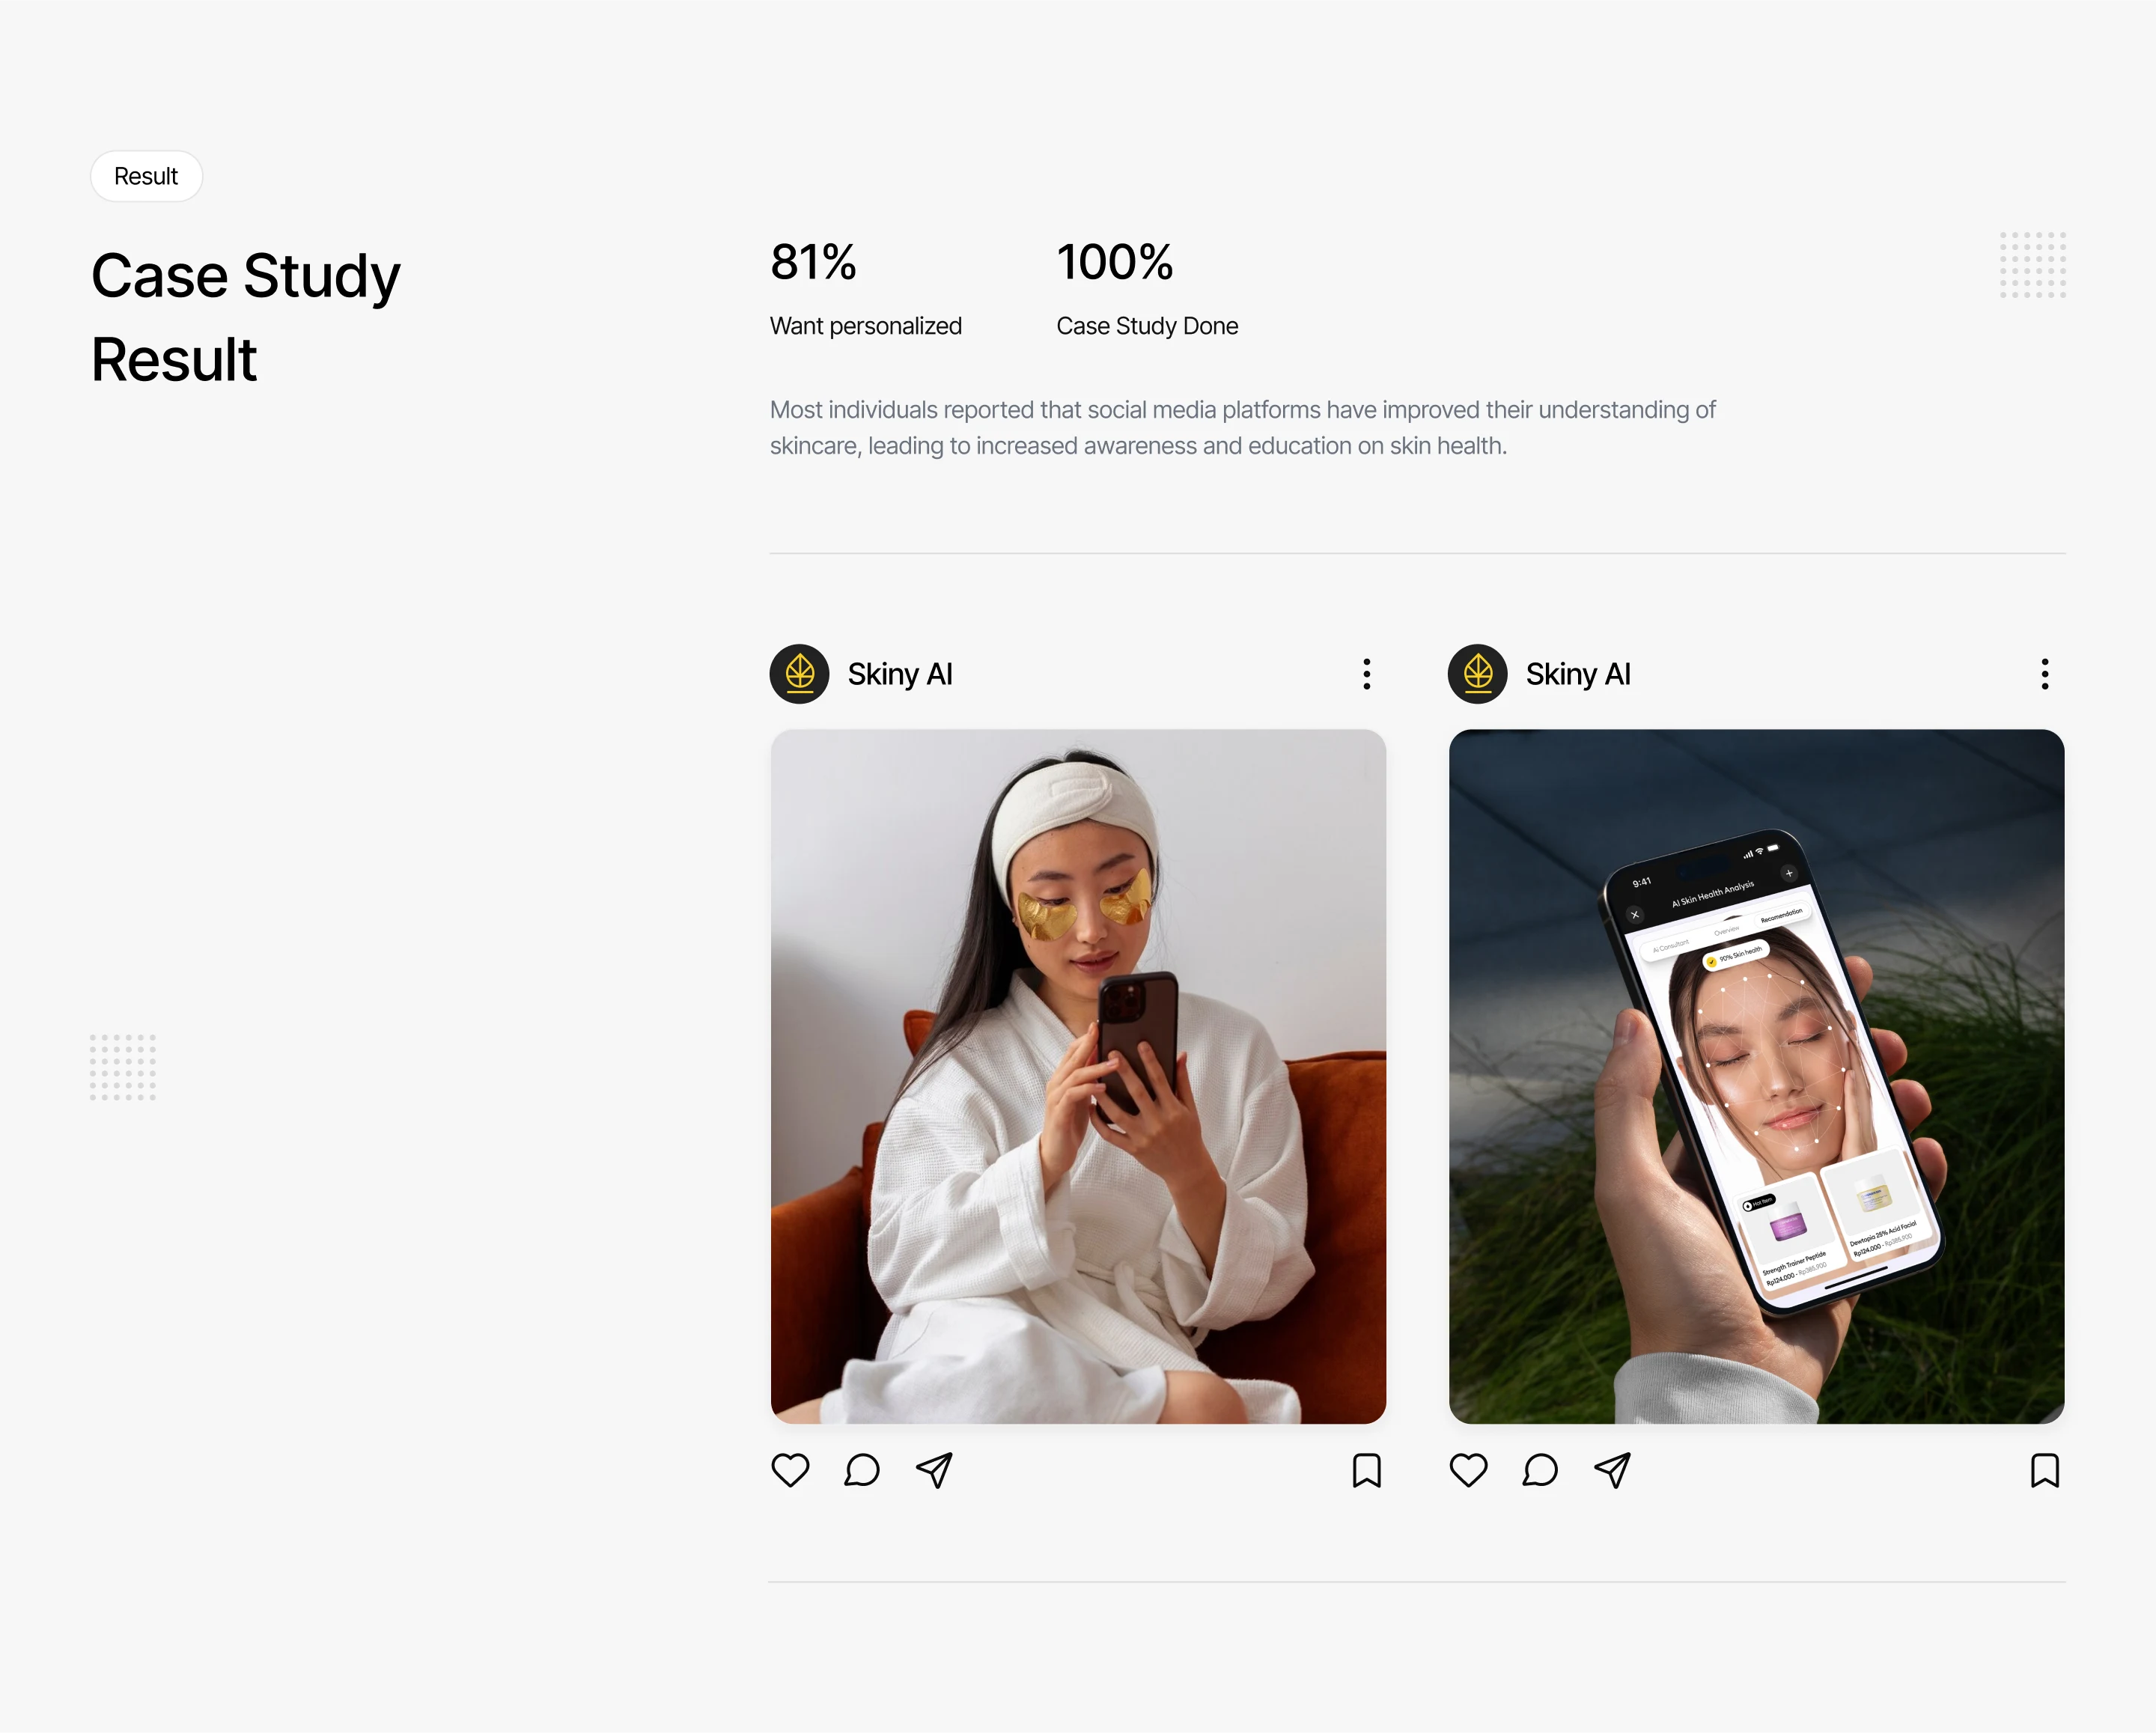
Task: Click the 100% Case Study Done stat
Action: click(x=1147, y=289)
